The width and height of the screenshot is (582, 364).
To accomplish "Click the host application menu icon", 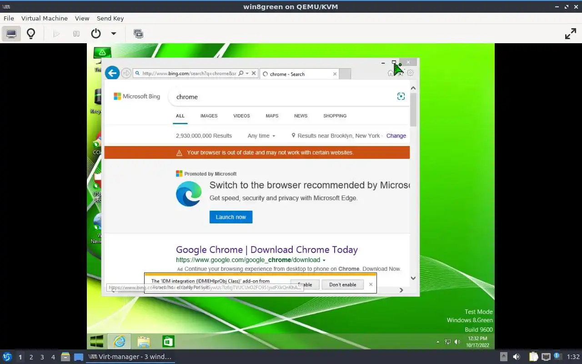I will coord(7,357).
